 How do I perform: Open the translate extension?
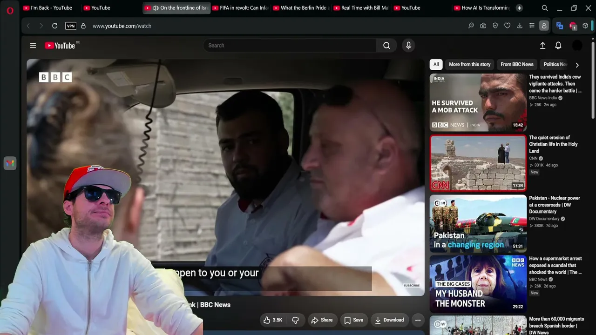click(560, 26)
